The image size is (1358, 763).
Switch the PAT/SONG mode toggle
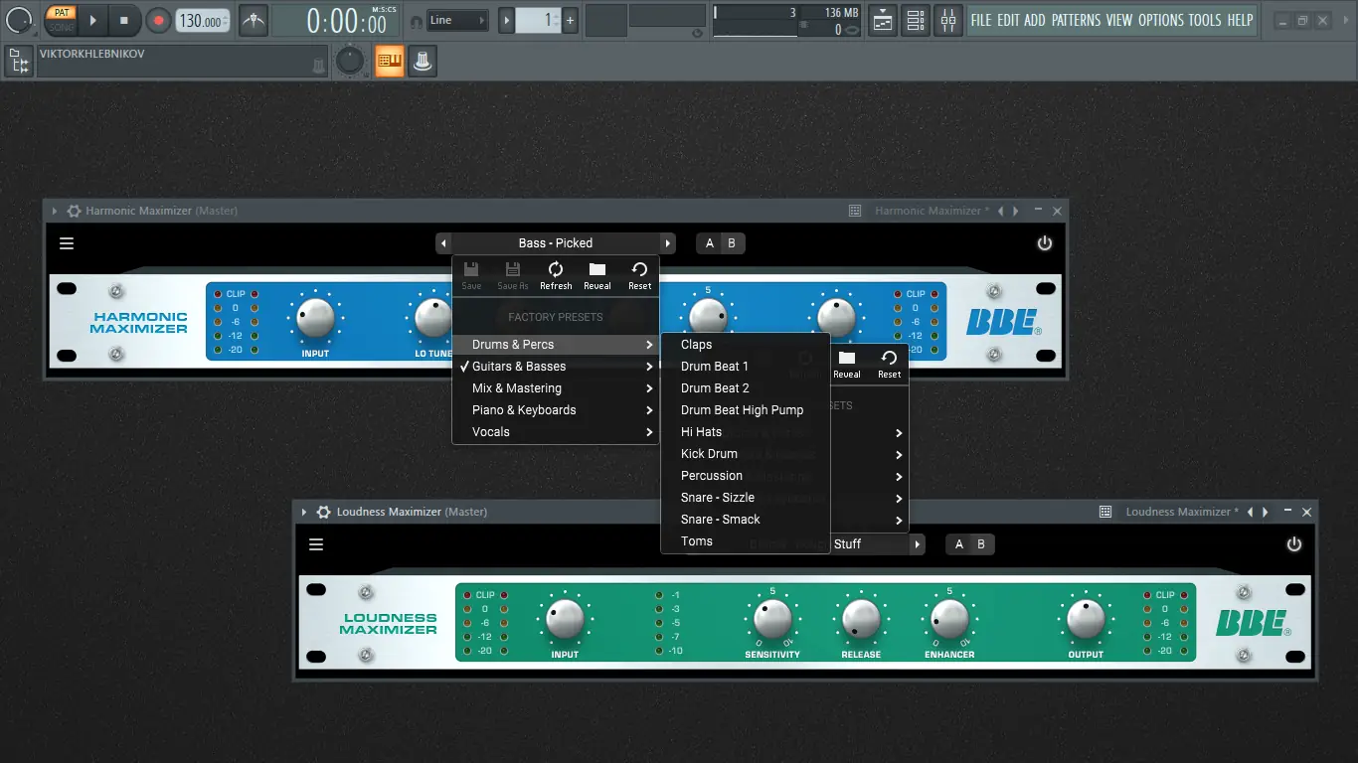pyautogui.click(x=61, y=20)
